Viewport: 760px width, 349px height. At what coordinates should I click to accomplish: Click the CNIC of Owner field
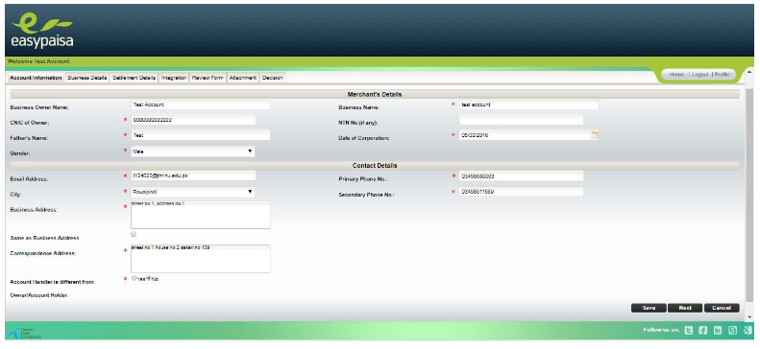tap(193, 120)
